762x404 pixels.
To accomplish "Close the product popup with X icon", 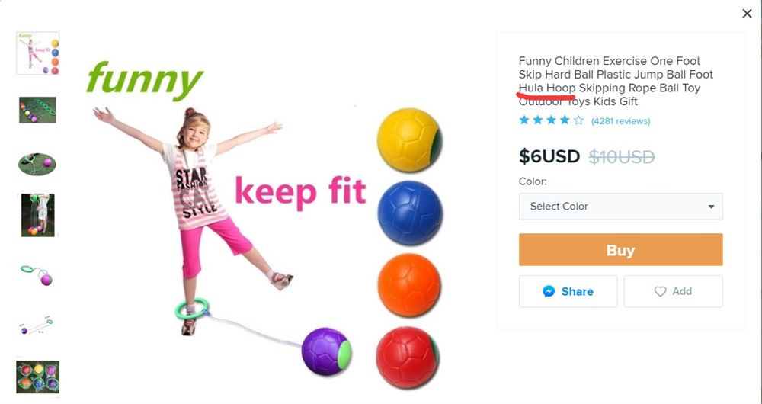I will [747, 14].
